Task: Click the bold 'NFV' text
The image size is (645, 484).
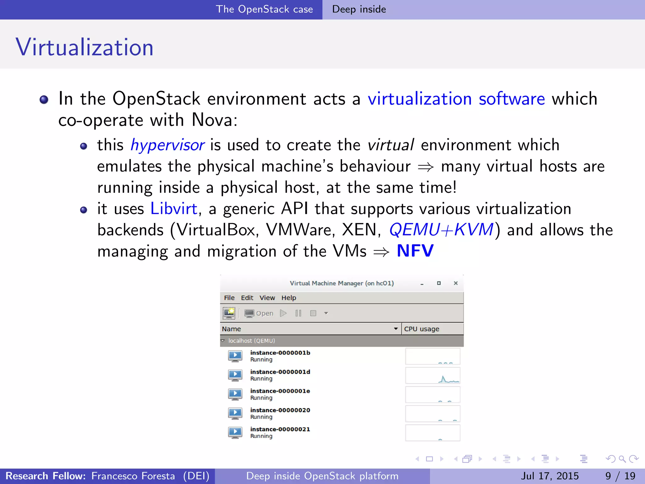Action: pyautogui.click(x=415, y=251)
